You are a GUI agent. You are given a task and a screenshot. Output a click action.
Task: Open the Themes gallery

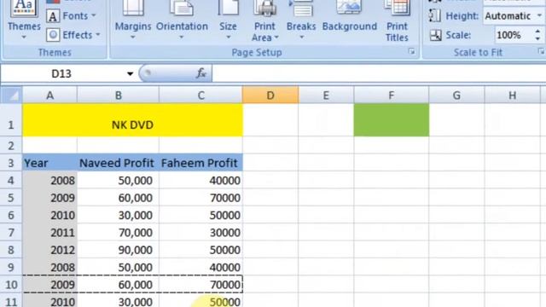click(x=24, y=20)
